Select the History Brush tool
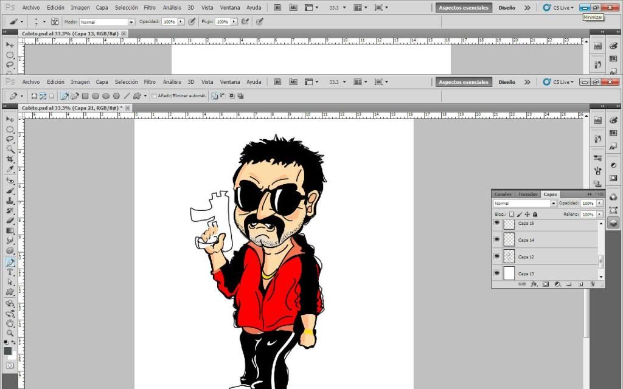The height and width of the screenshot is (389, 623). [x=10, y=211]
